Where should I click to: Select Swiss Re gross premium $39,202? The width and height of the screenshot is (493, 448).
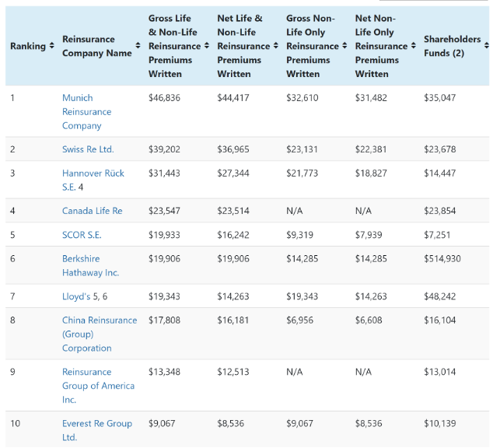pyautogui.click(x=164, y=149)
